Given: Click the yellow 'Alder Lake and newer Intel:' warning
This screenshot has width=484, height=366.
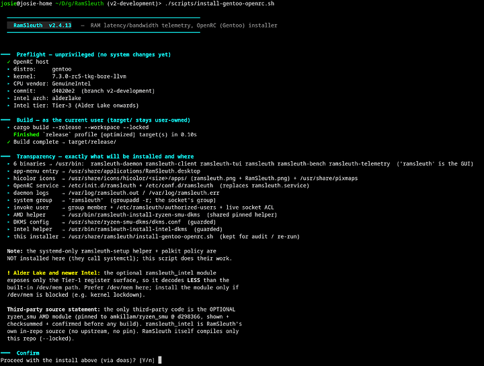Looking at the screenshot, I should click(53, 273).
